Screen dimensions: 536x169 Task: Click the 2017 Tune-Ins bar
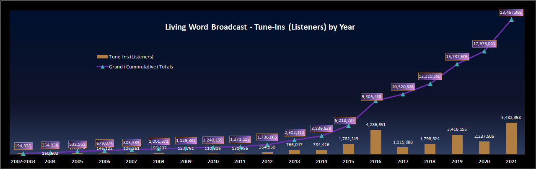[402, 151]
